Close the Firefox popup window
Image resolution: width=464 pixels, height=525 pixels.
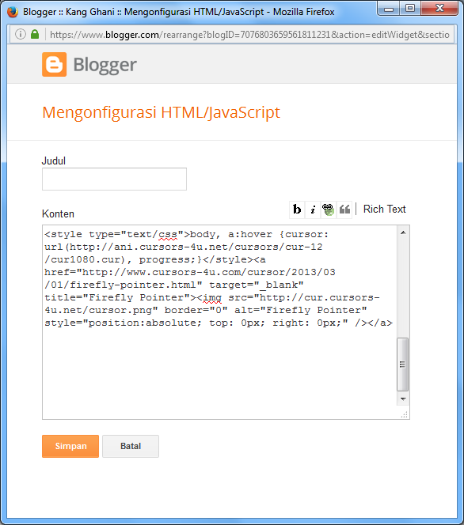tap(439, 9)
